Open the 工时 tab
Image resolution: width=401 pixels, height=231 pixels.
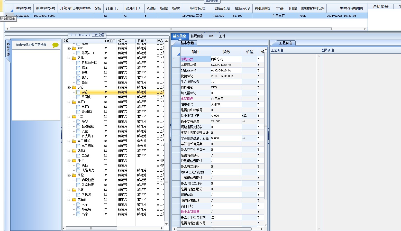[222, 36]
